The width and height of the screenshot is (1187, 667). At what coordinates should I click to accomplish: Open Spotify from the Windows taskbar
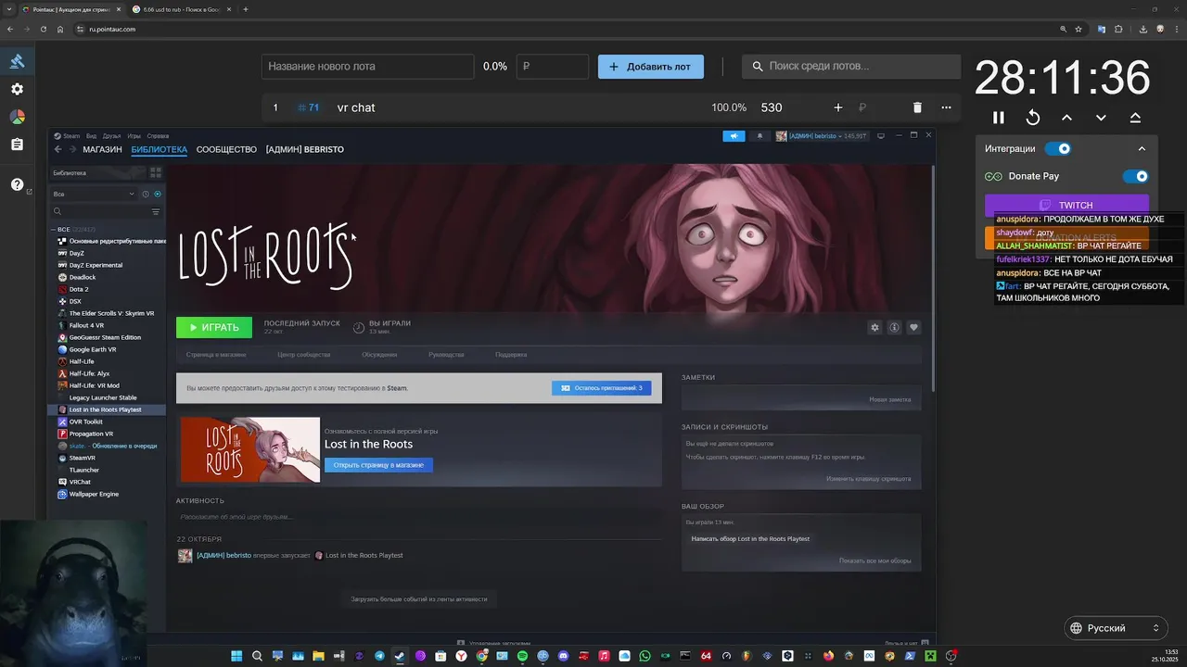click(x=522, y=656)
